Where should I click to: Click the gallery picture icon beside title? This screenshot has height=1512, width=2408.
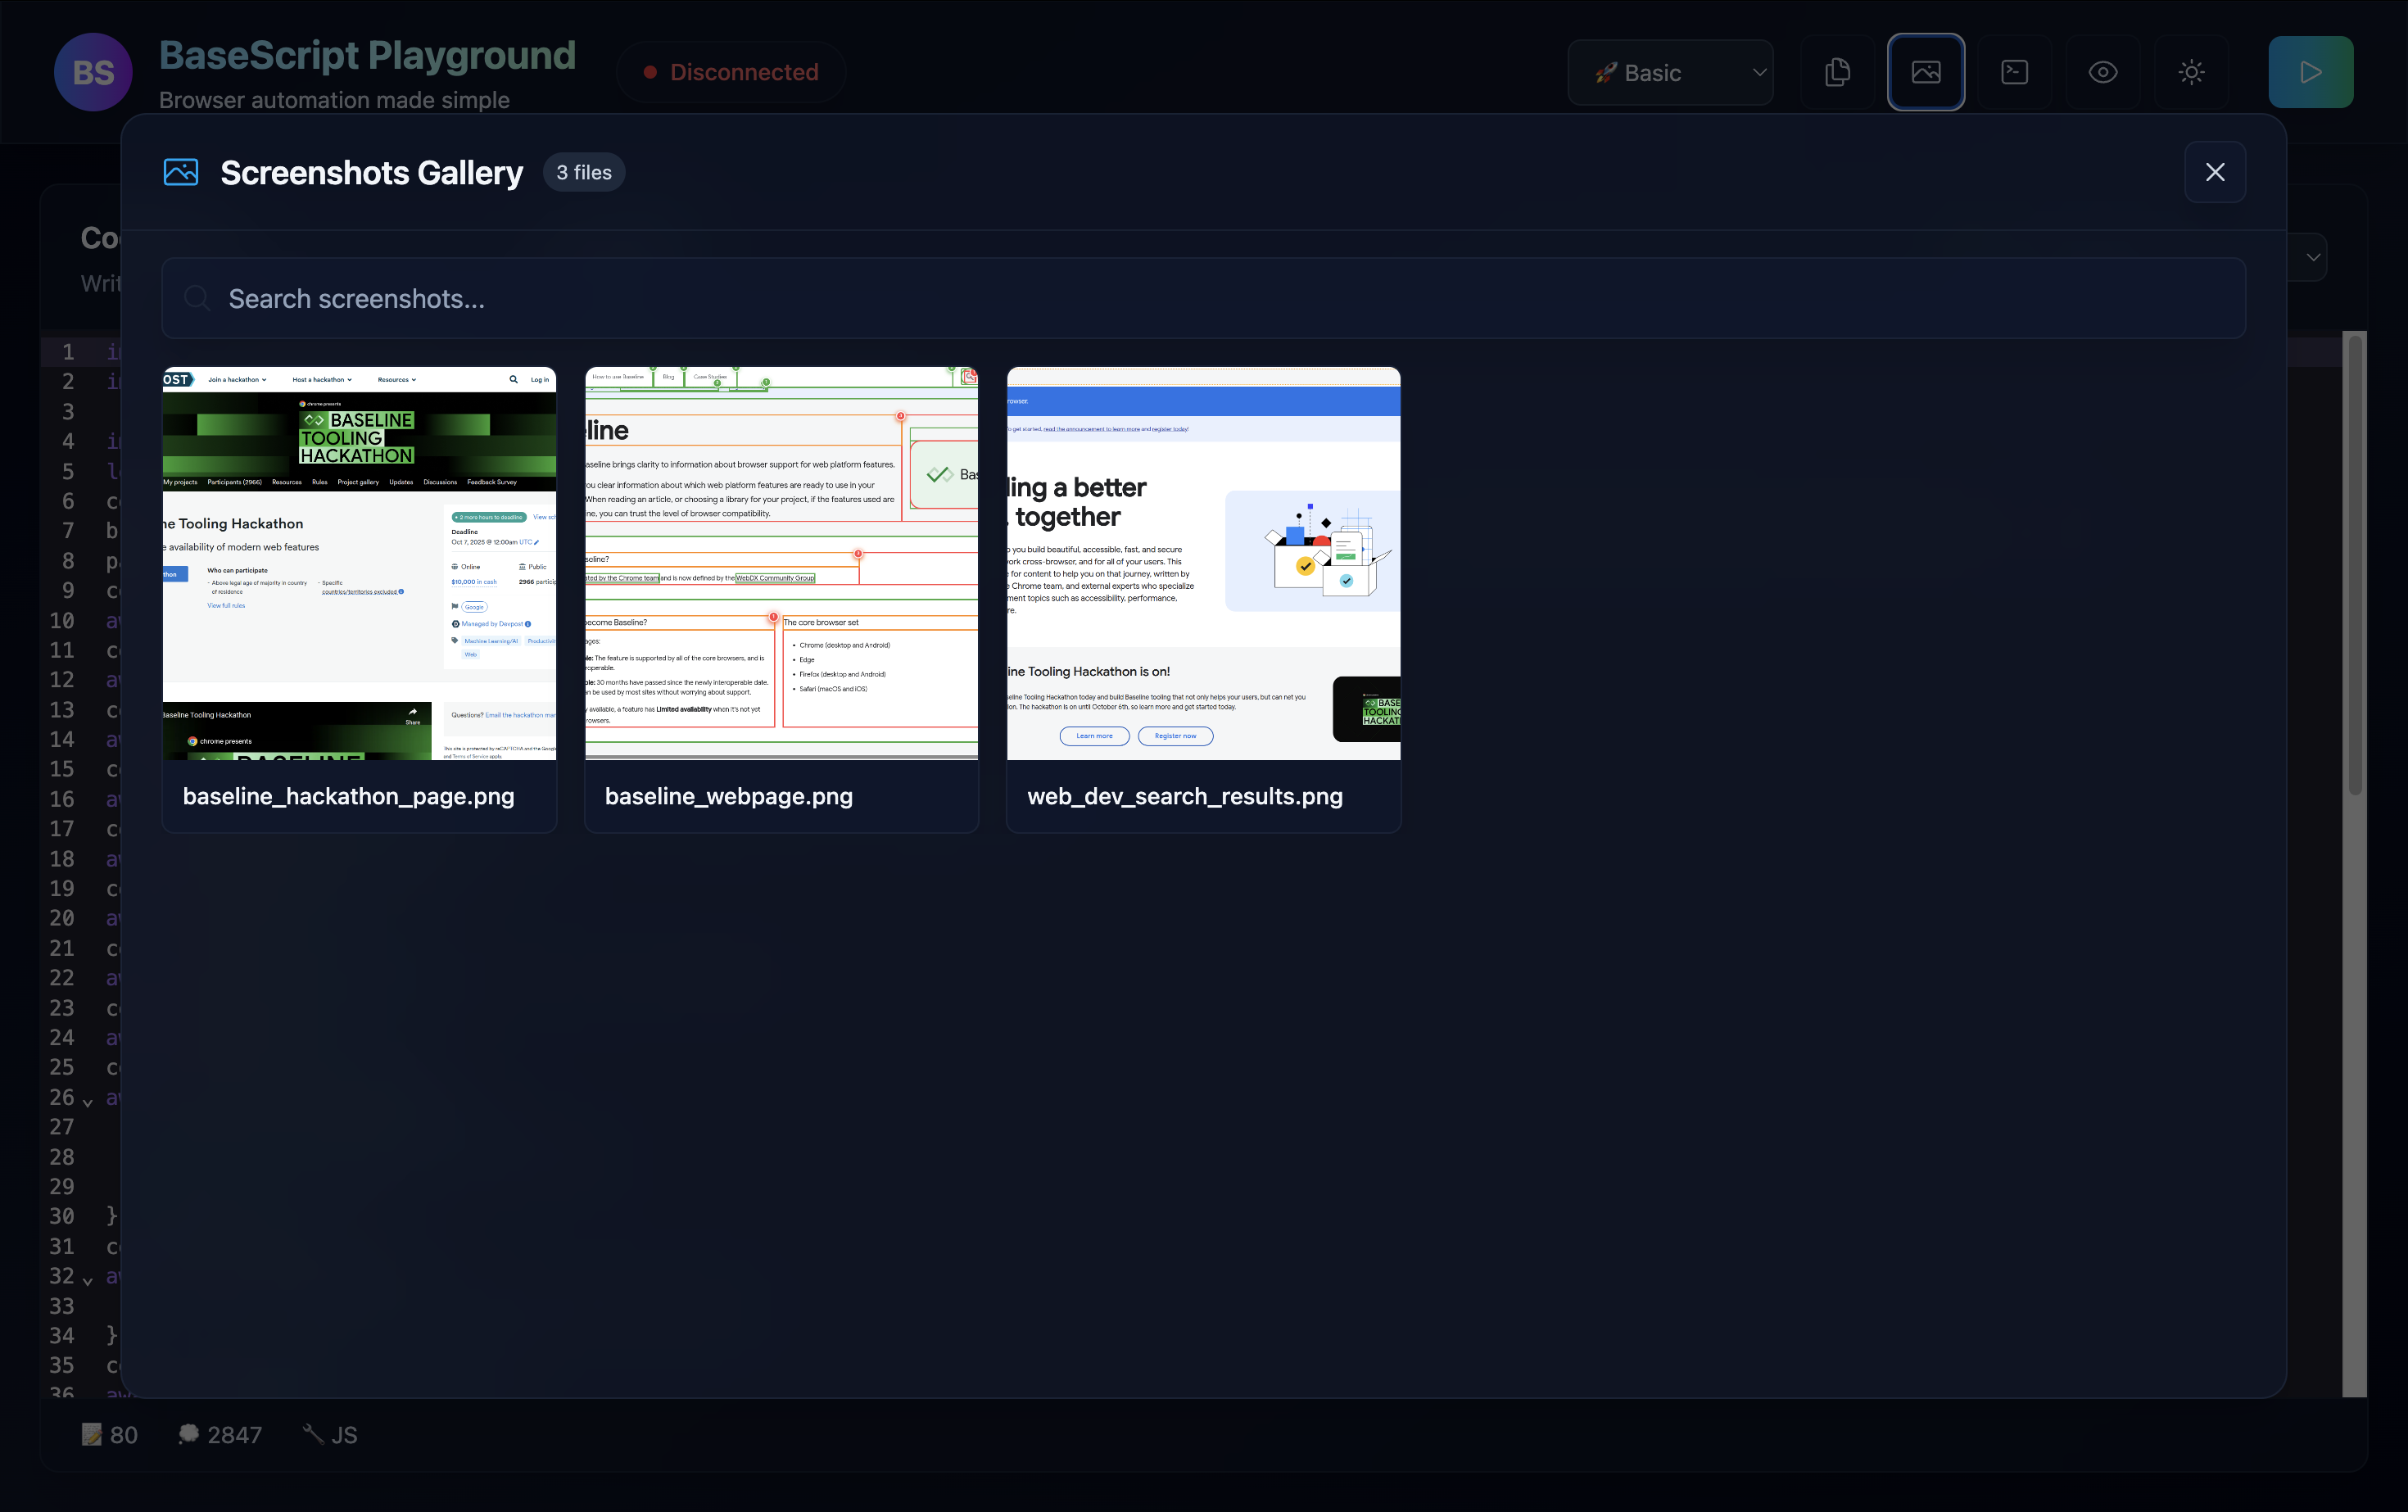[x=181, y=172]
